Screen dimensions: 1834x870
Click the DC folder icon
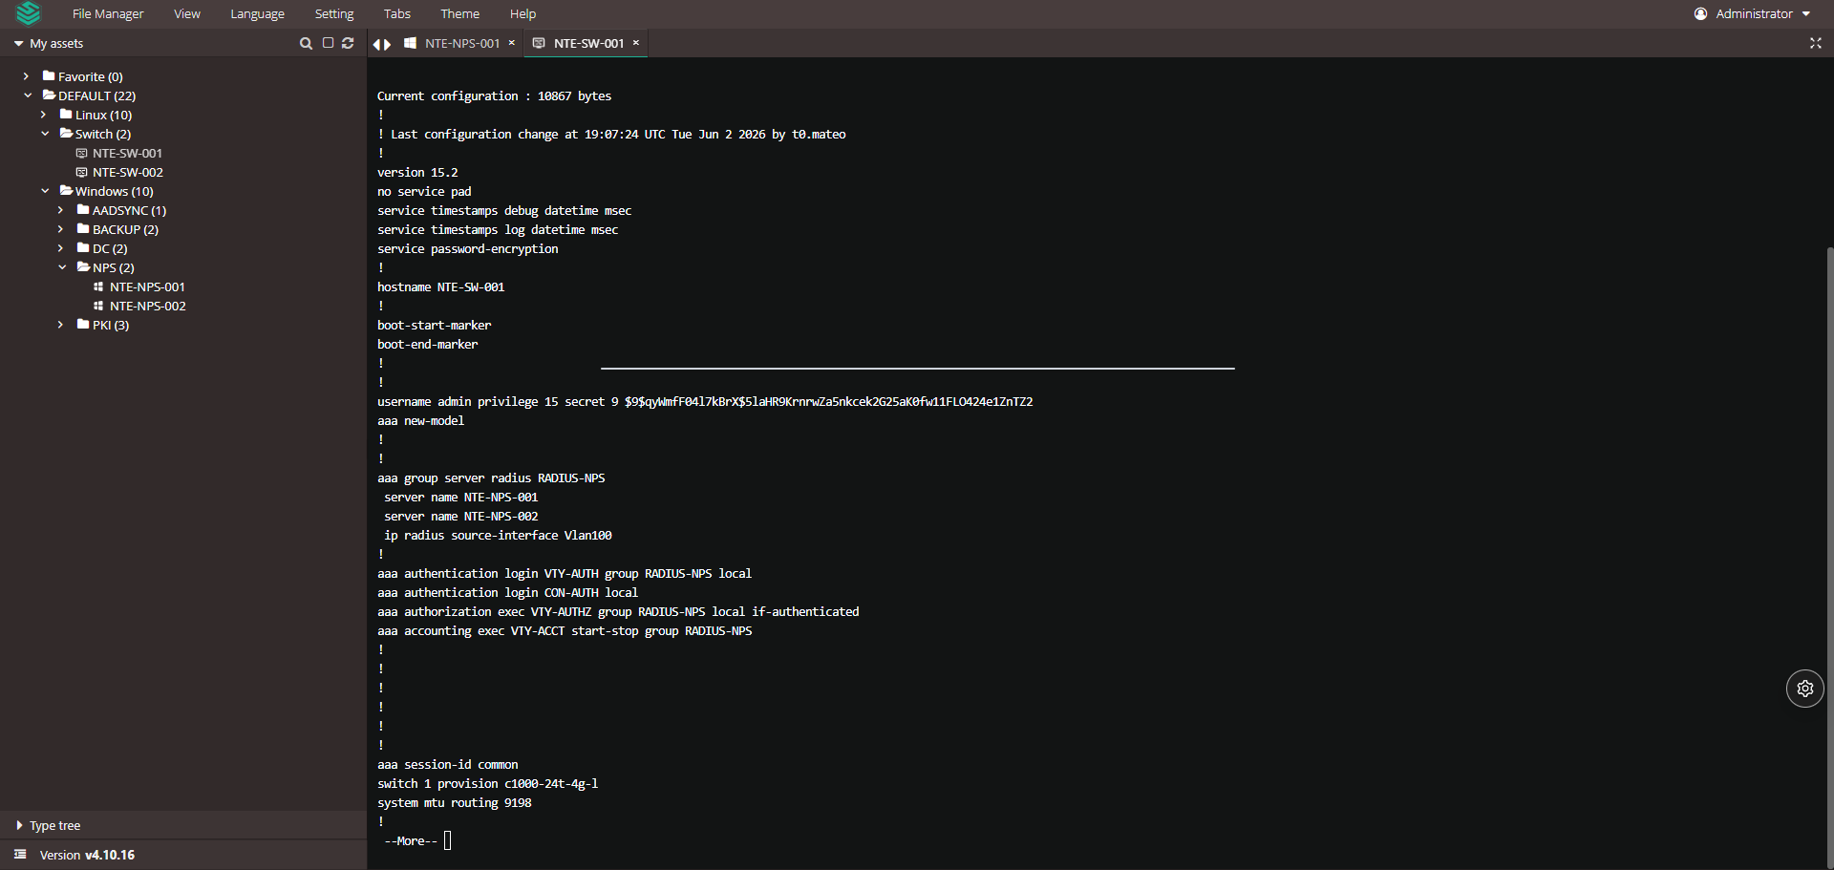[83, 247]
